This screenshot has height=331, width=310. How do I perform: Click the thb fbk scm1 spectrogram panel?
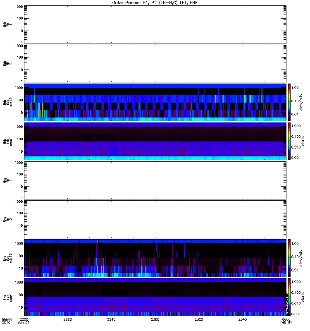[155, 141]
